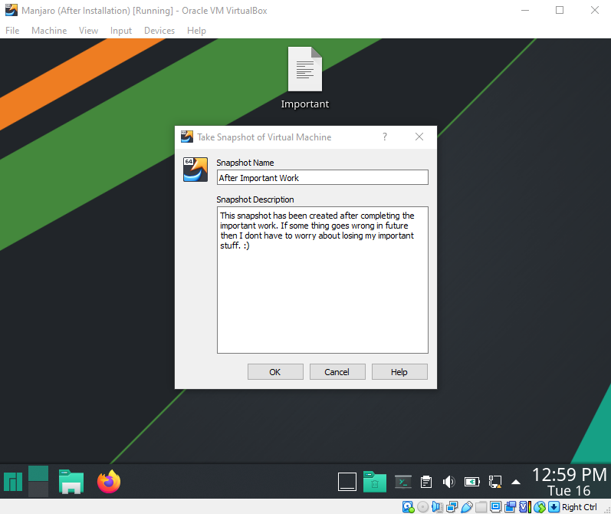Click the keyboard capture arrow icon
Viewport: 611px width, 514px height.
click(x=554, y=507)
